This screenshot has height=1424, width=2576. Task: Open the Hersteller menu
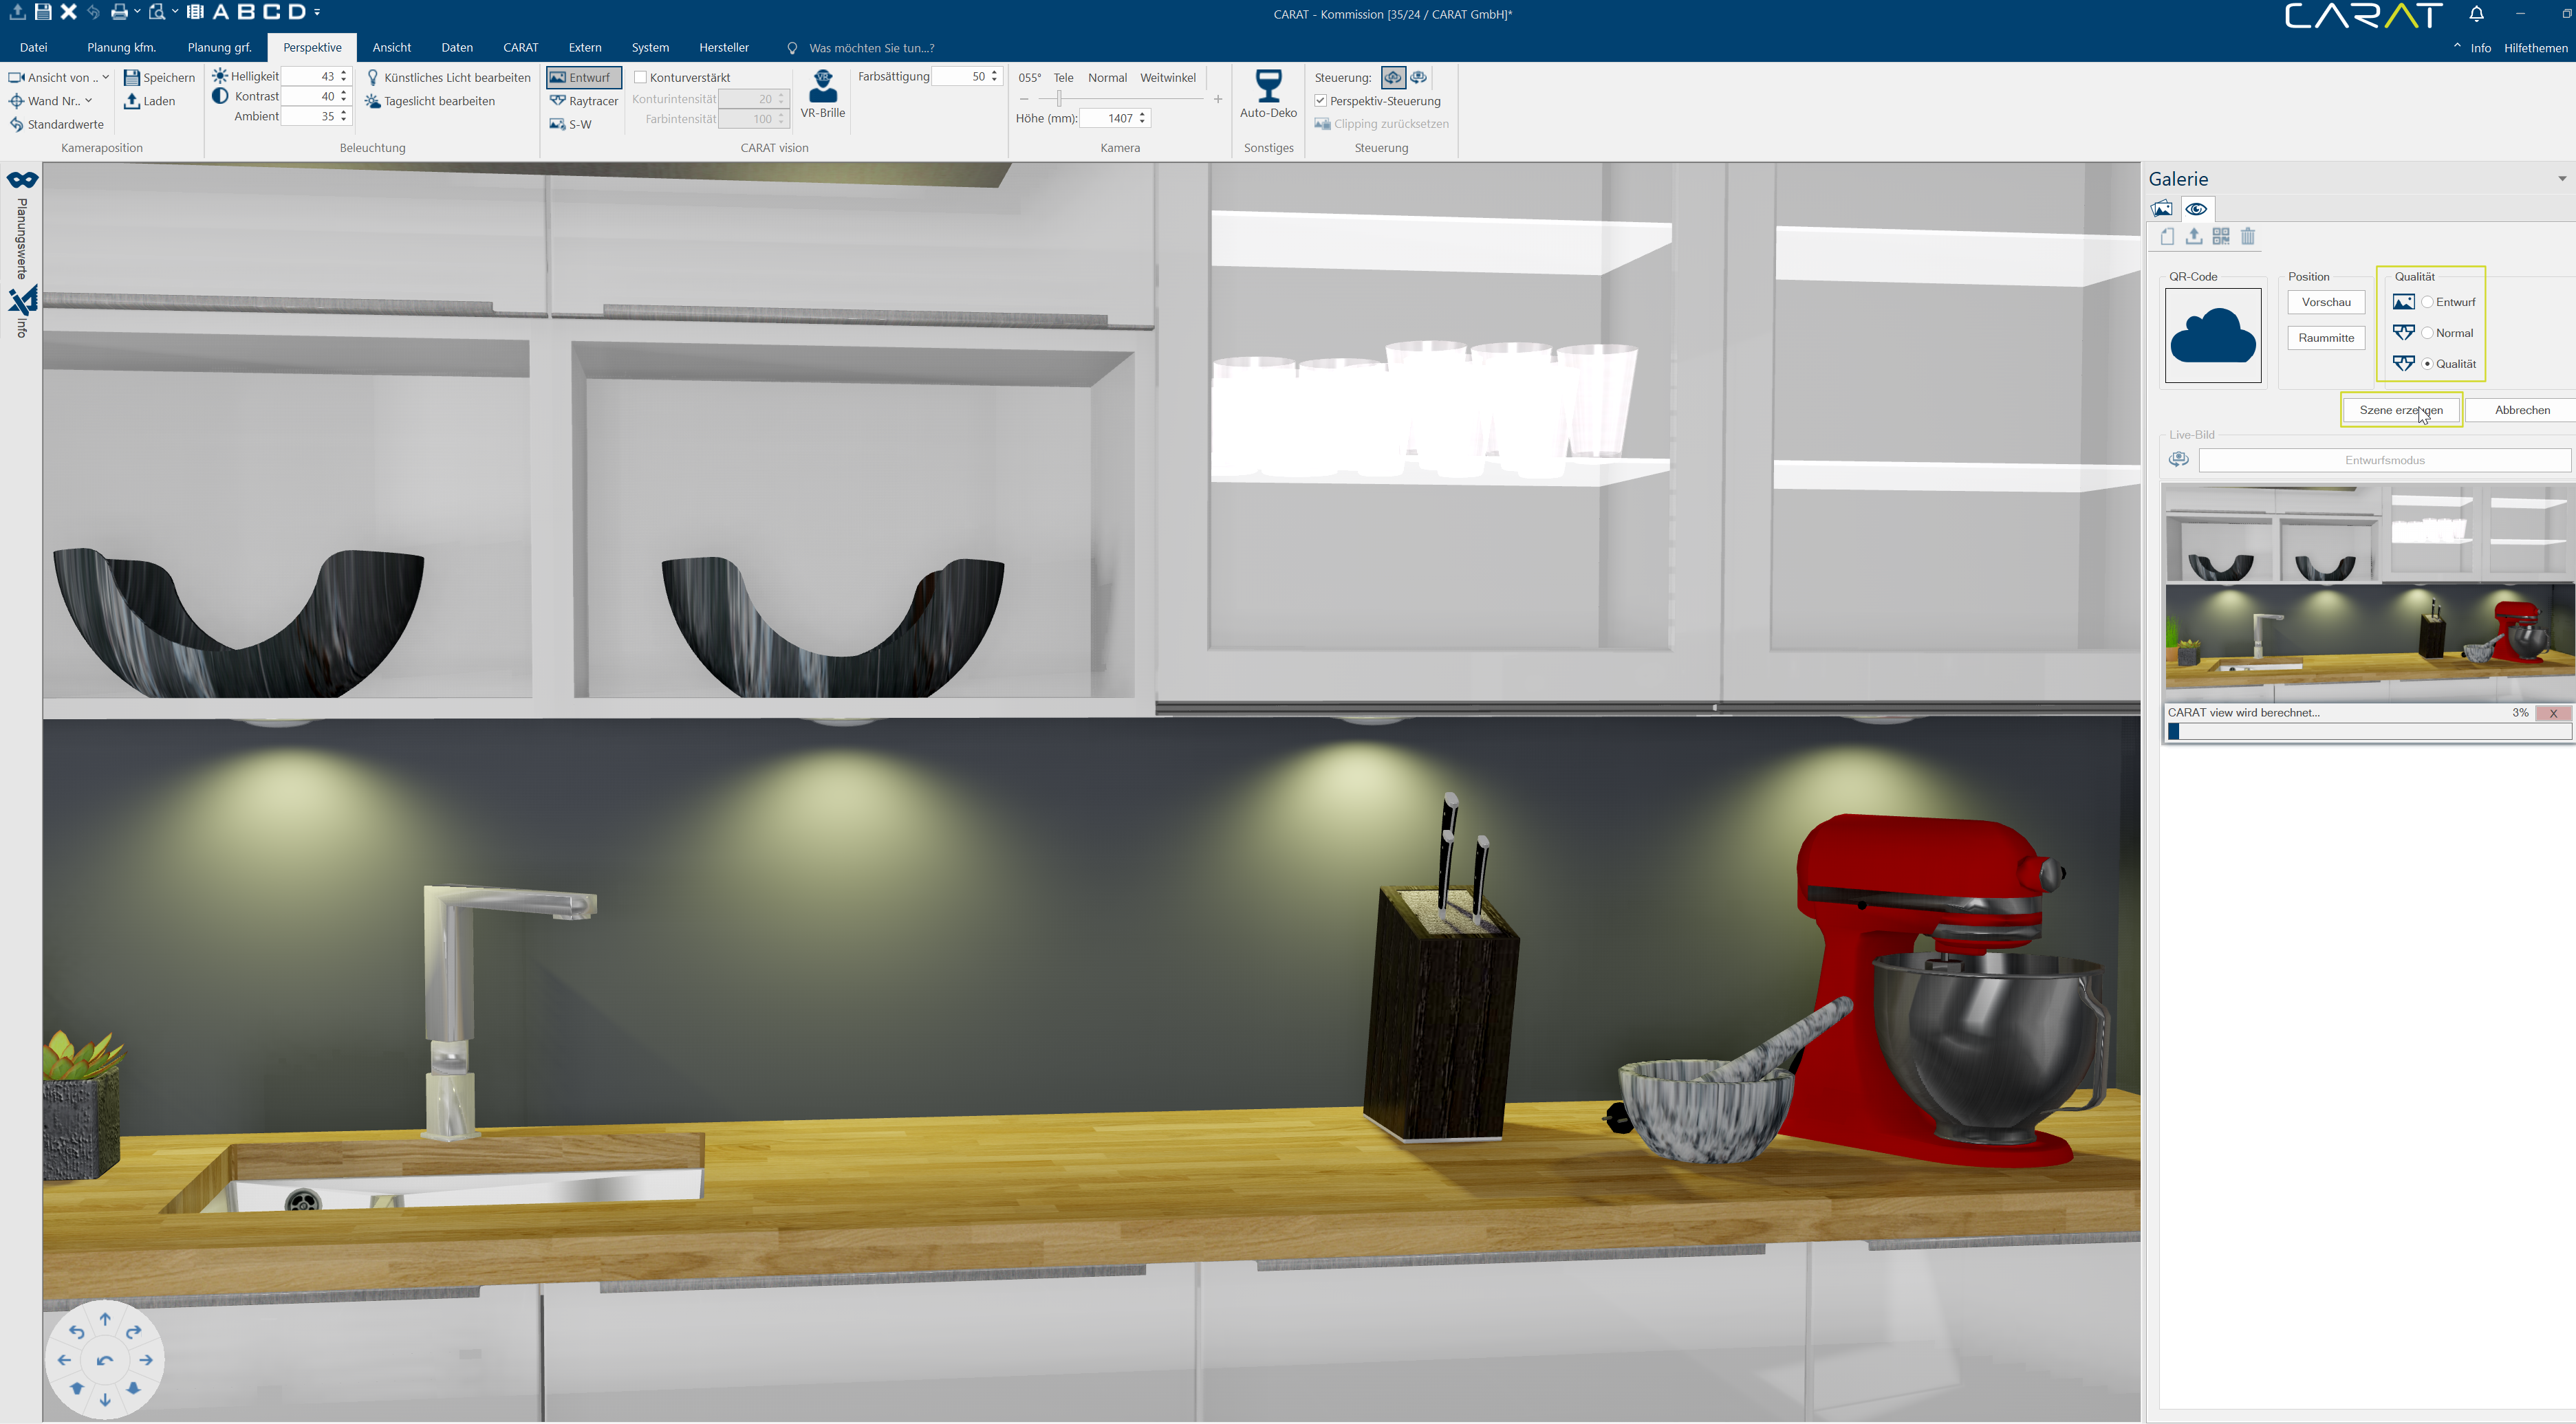tap(723, 47)
